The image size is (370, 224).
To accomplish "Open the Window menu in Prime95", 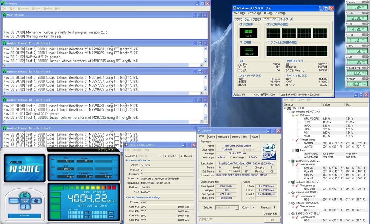I will point(48,9).
